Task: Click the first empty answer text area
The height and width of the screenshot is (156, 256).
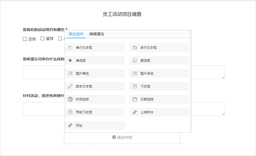Action: pos(124,72)
